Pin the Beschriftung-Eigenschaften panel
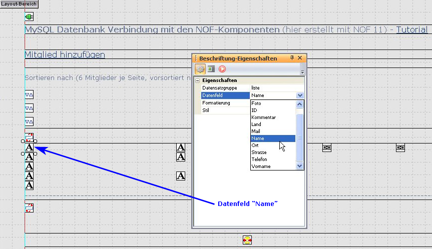The height and width of the screenshot is (249, 432). coord(292,58)
